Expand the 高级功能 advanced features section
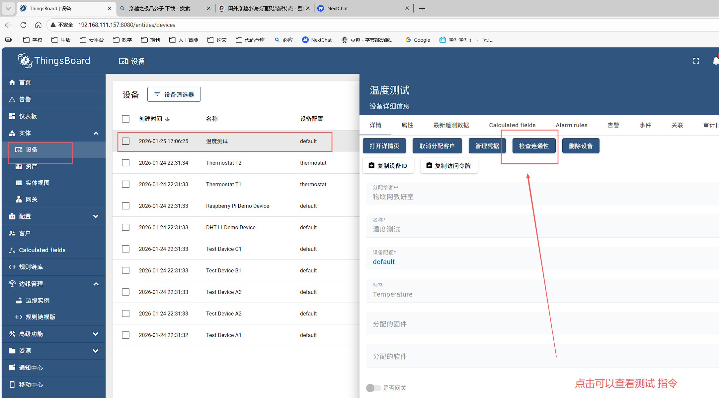This screenshot has width=719, height=398. (96, 334)
